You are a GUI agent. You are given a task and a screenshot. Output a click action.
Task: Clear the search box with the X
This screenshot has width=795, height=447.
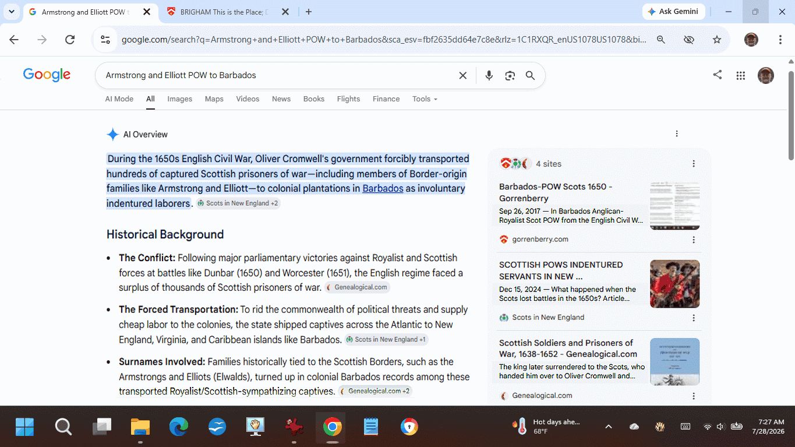(463, 75)
